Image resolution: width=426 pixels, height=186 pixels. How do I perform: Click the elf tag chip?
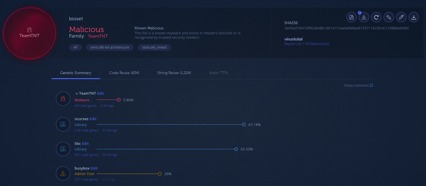point(75,47)
